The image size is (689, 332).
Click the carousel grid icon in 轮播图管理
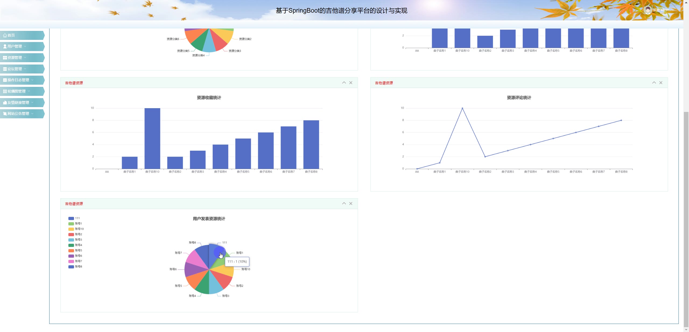5,91
